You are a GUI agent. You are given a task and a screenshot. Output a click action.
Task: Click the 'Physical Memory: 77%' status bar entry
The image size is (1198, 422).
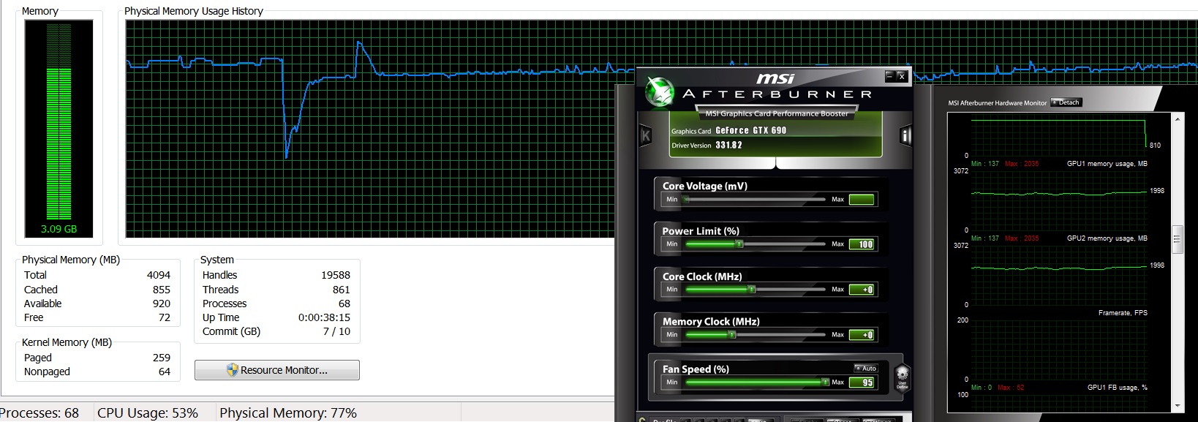pos(288,412)
